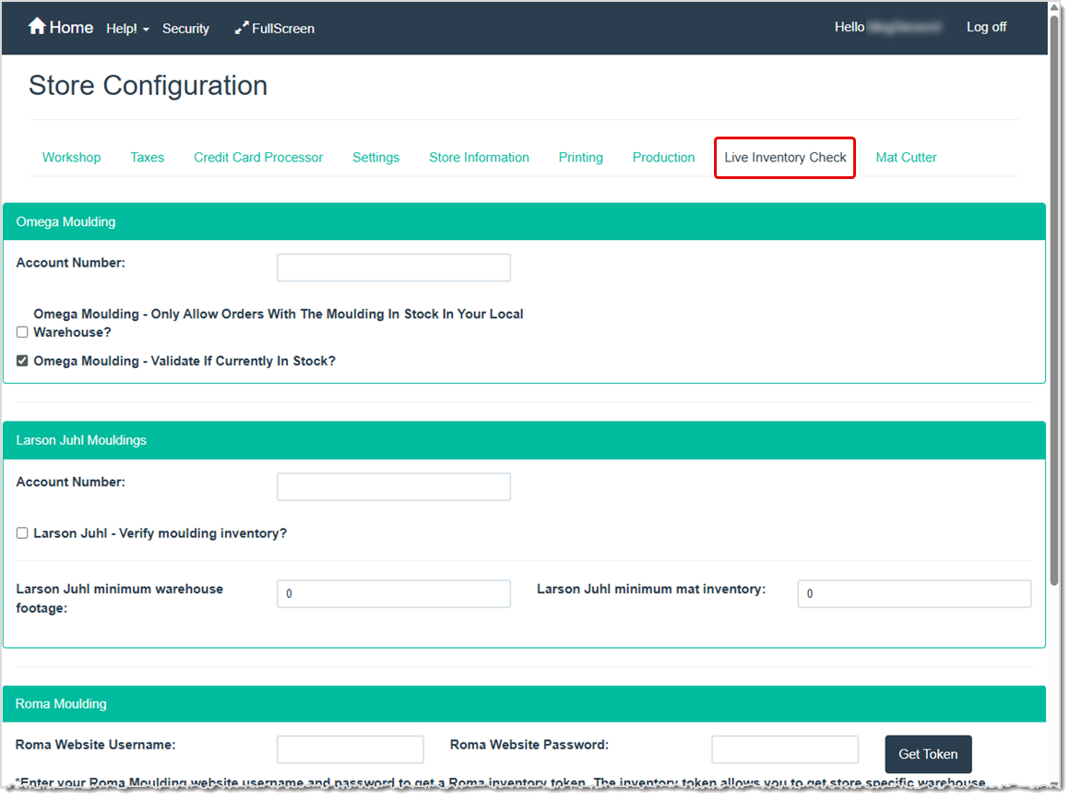Select the Credit Card Processor tab
Viewport: 1070px width, 801px height.
pos(258,157)
